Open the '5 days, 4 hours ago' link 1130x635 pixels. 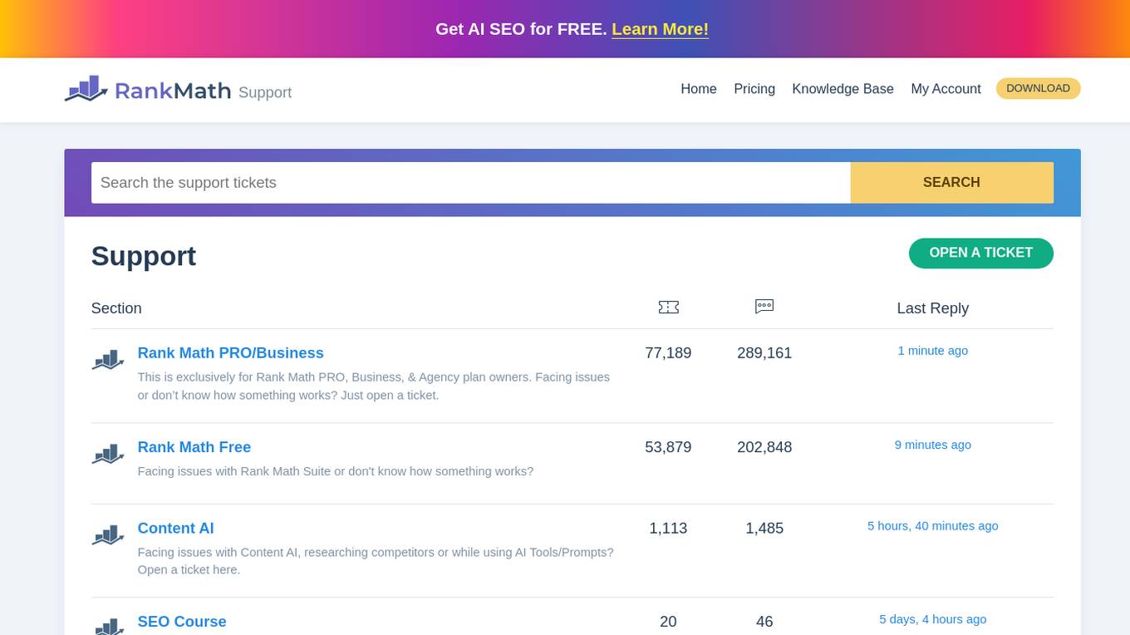932,619
